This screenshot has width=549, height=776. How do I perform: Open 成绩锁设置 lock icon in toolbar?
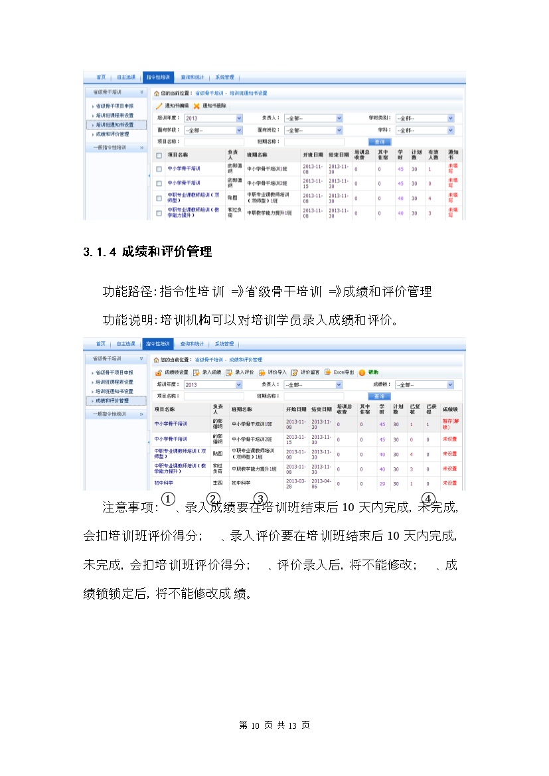pyautogui.click(x=159, y=372)
